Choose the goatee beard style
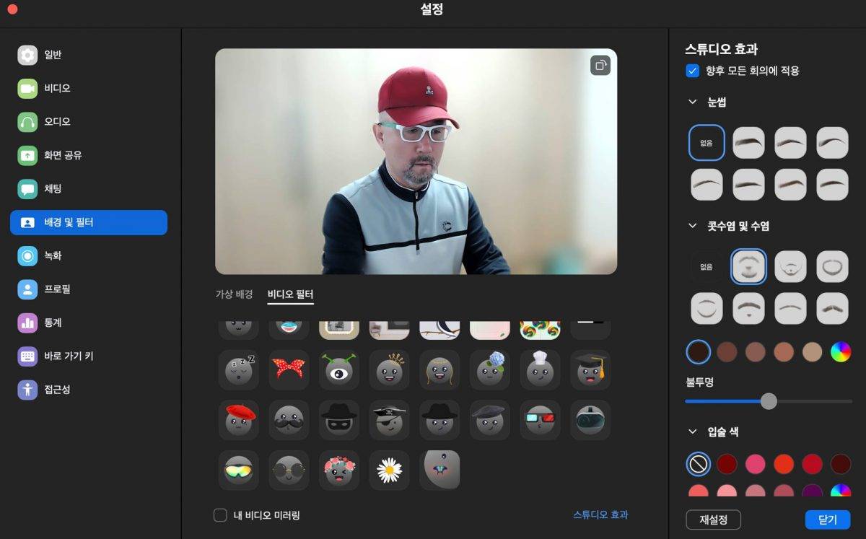 tap(790, 267)
